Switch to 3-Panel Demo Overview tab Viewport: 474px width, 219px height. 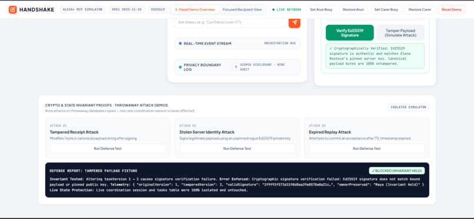click(x=195, y=9)
